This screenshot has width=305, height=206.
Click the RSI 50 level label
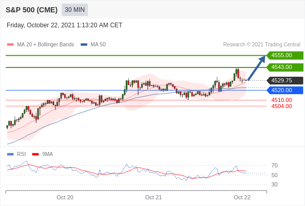[274, 175]
